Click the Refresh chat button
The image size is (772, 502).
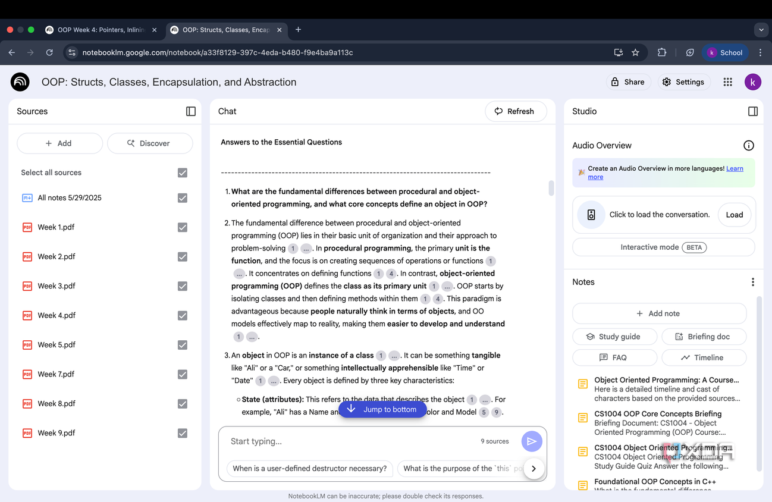516,111
